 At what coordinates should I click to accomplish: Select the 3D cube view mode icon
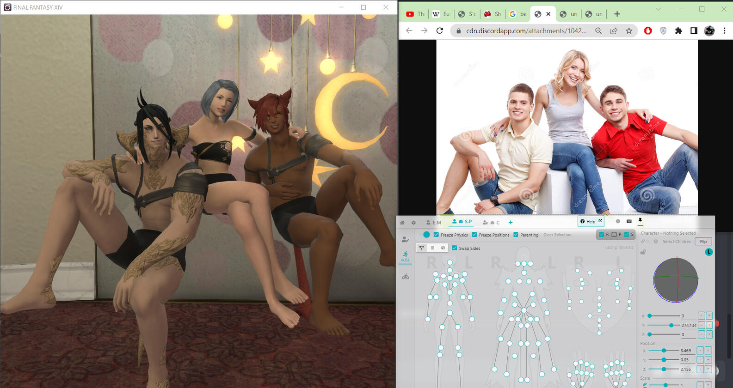click(x=443, y=248)
